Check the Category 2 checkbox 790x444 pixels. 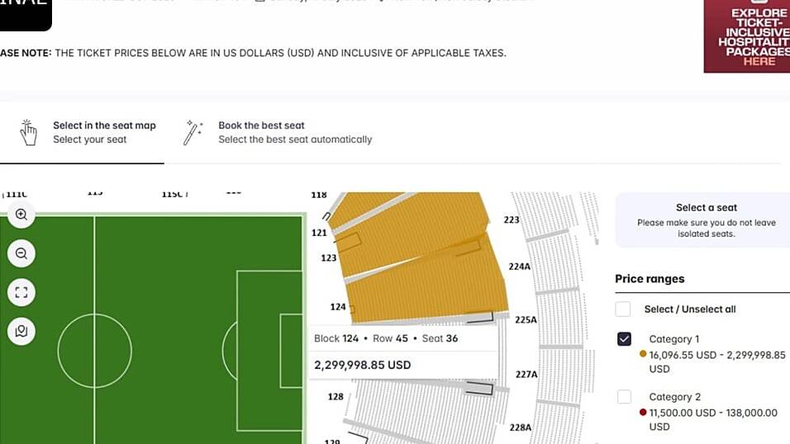coord(624,397)
